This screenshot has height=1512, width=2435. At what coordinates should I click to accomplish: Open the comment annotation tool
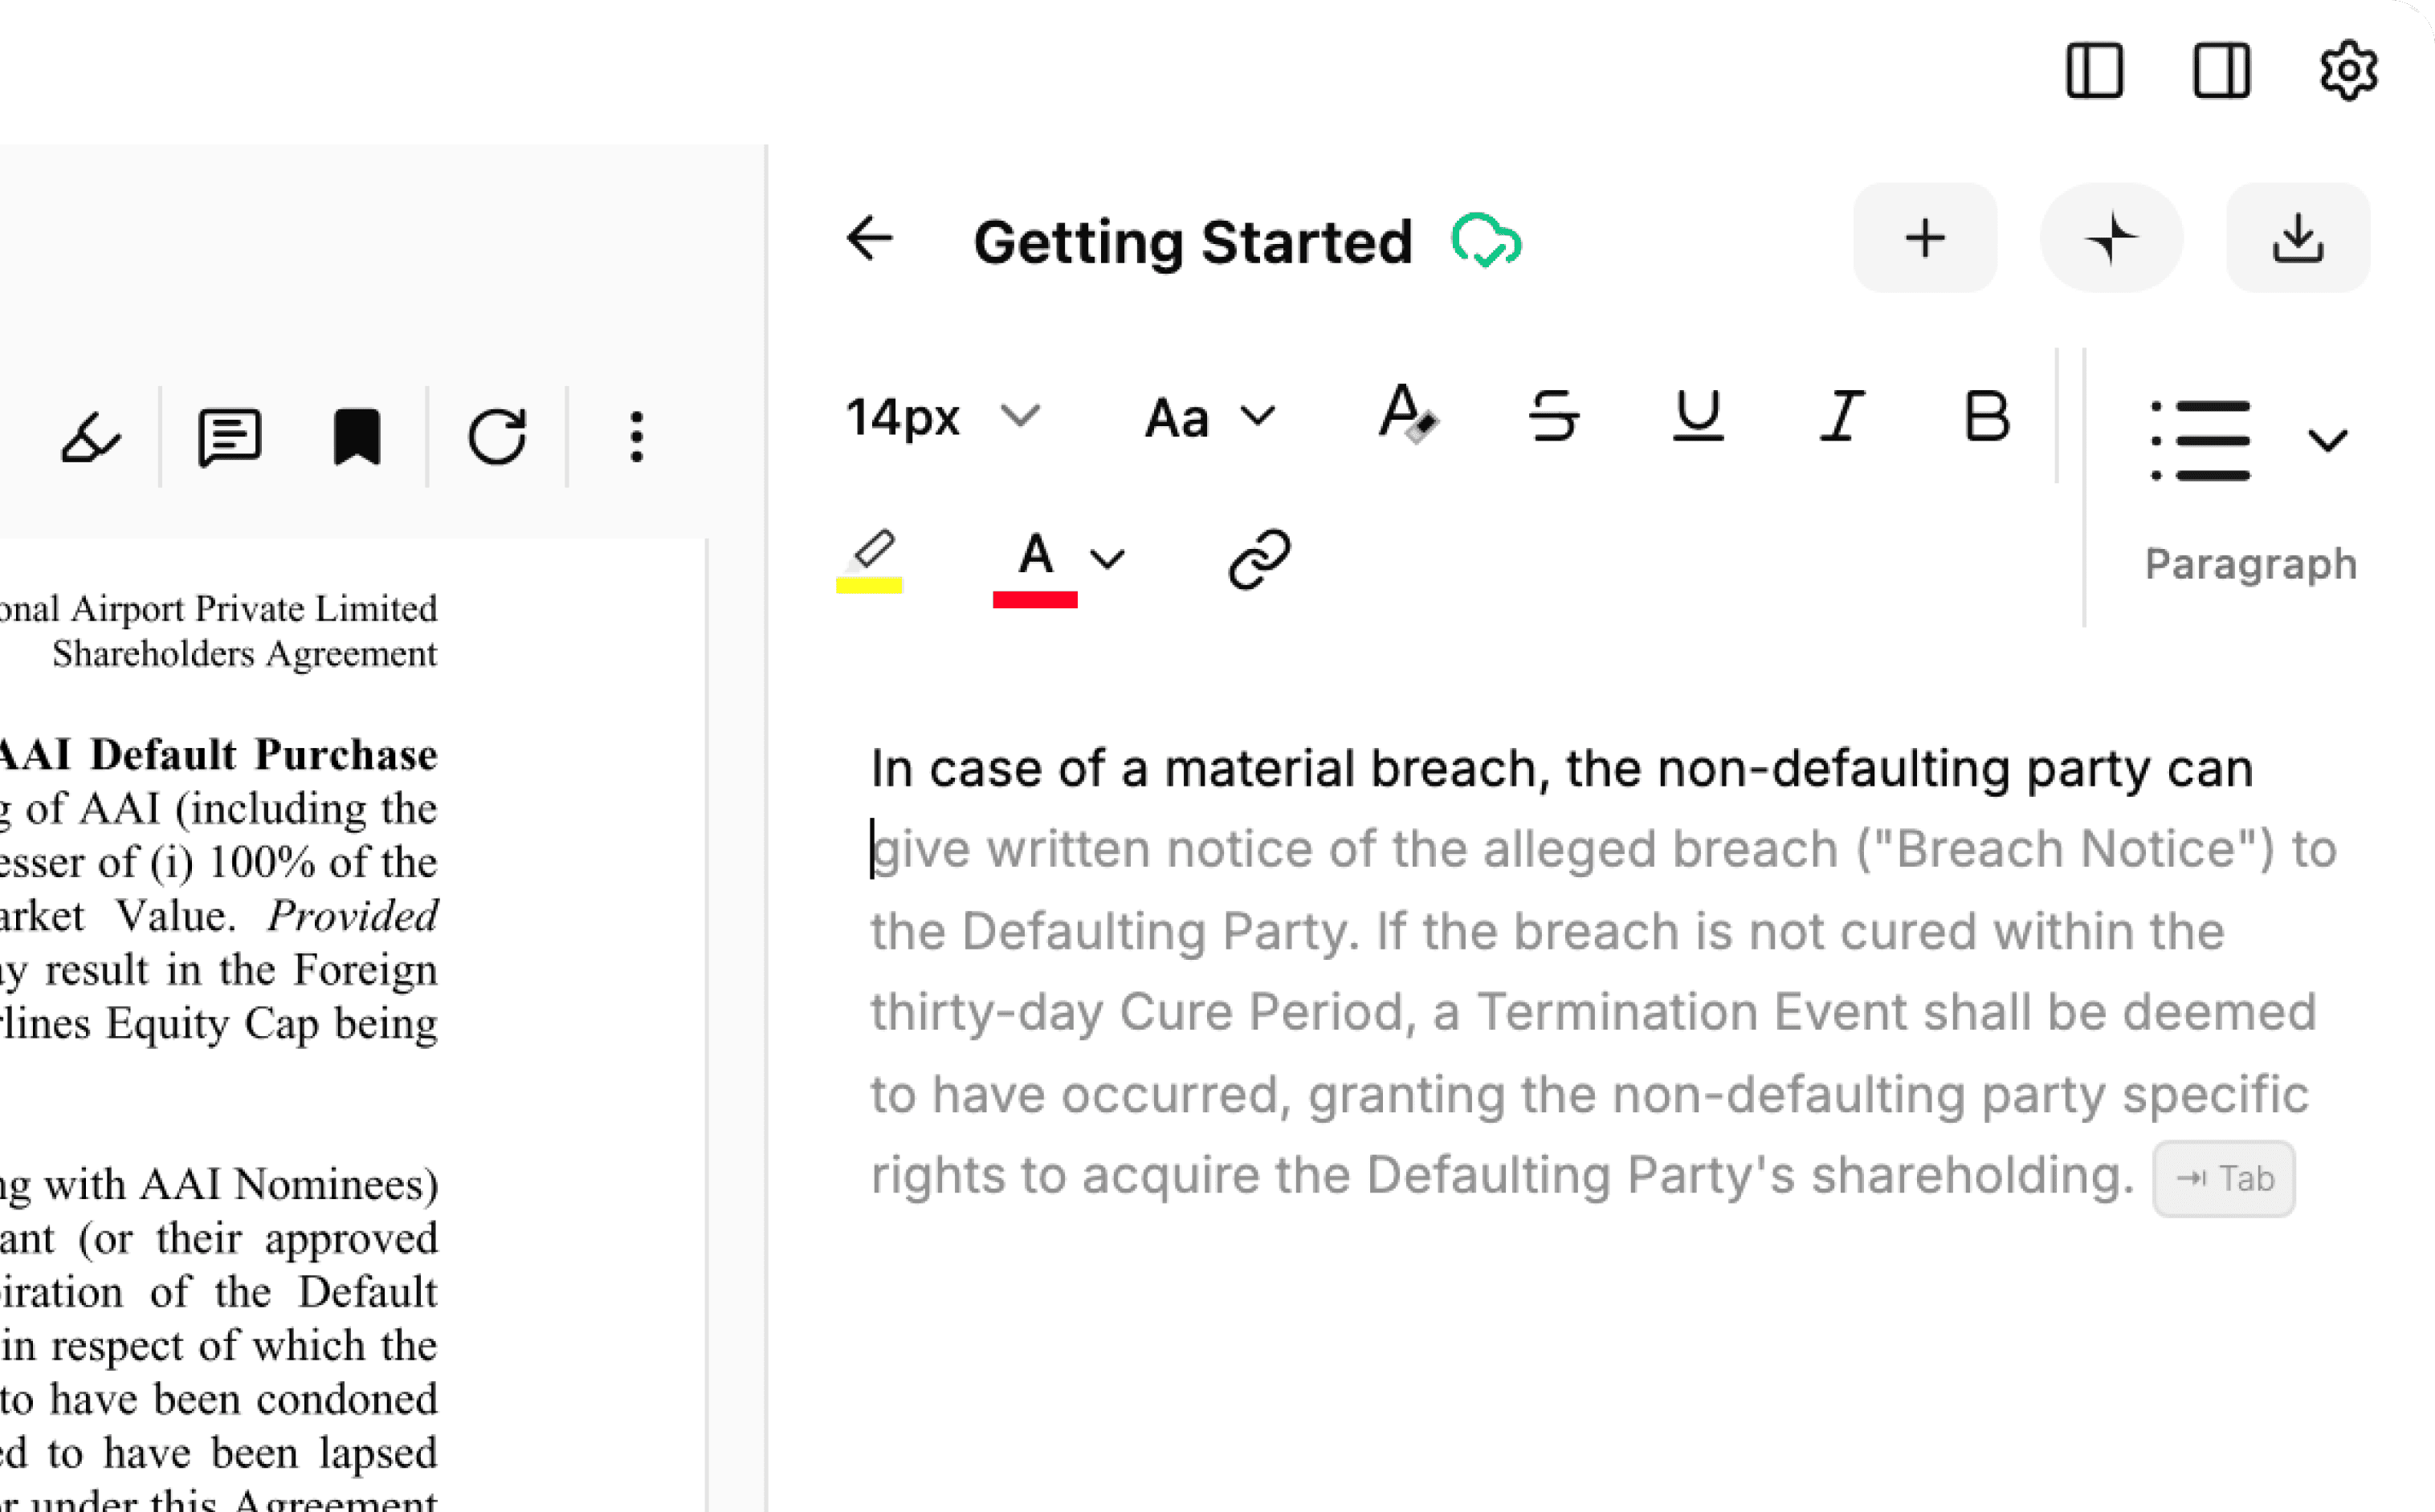tap(229, 437)
